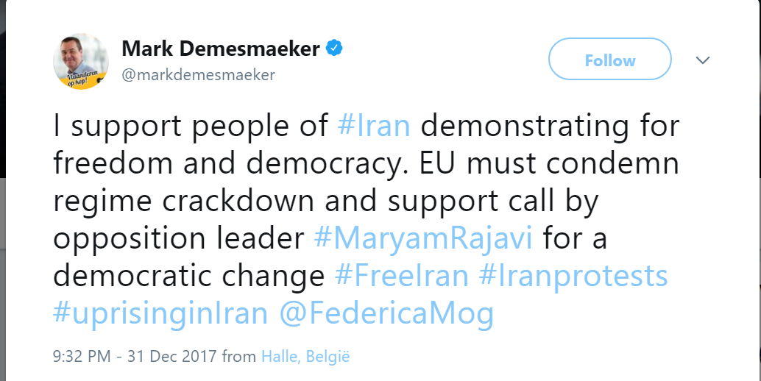Click the 9:32 PM - 31 Dec 2017 timestamp
Viewport: 761px width, 381px height.
tap(135, 357)
